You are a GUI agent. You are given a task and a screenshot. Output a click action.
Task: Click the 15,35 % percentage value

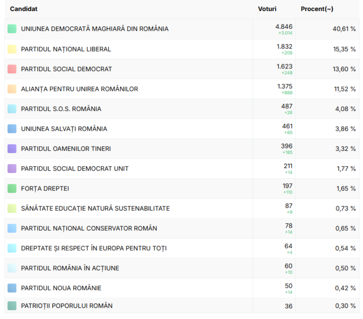[x=344, y=49]
